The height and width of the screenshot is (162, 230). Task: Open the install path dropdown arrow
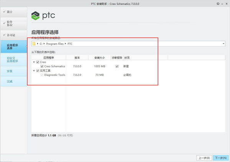tap(223, 44)
